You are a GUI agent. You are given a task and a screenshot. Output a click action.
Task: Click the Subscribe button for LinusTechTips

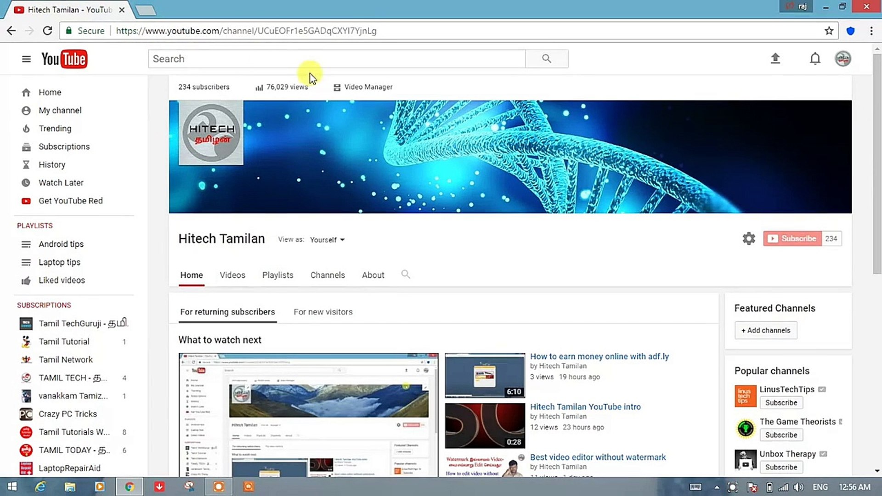pos(781,402)
